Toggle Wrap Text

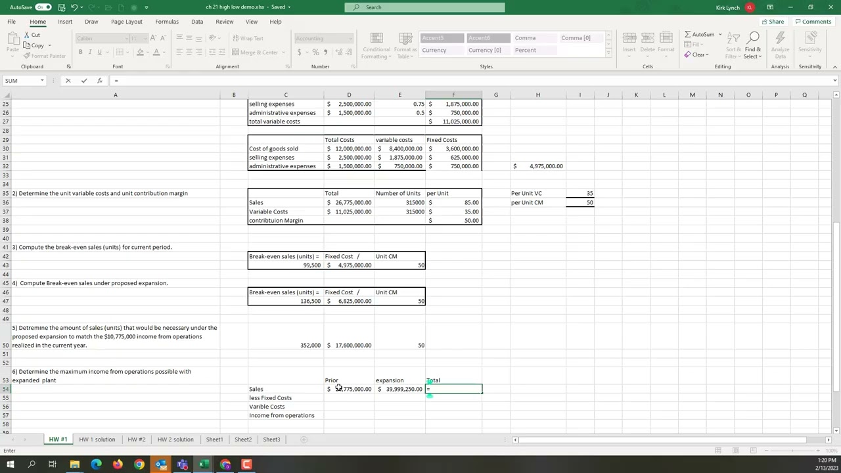pyautogui.click(x=247, y=38)
